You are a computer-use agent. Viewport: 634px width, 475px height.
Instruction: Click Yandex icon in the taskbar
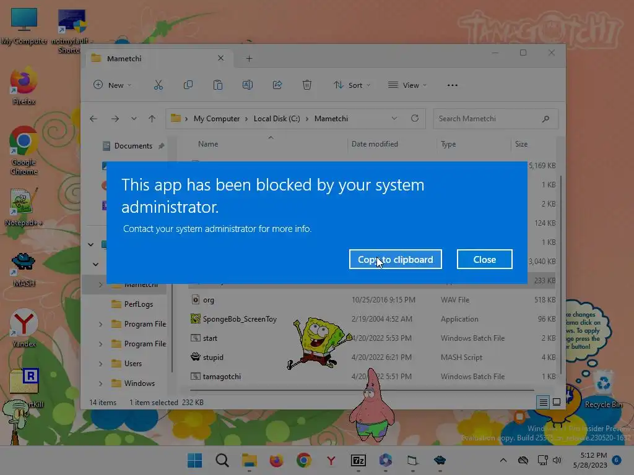point(331,460)
